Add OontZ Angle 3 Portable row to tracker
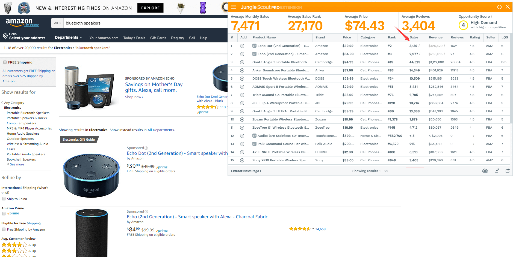513x257 pixels. coord(242,62)
